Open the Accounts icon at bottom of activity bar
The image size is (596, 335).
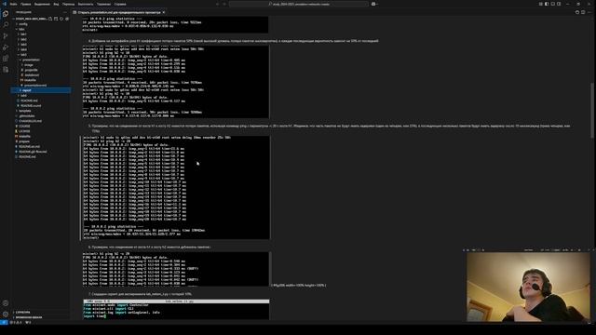(x=6, y=303)
